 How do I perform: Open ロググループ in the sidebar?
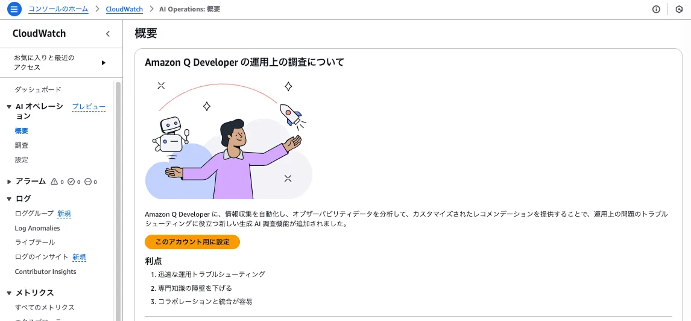click(x=34, y=214)
